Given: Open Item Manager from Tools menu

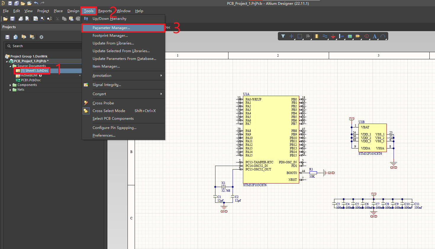Looking at the screenshot, I should pyautogui.click(x=123, y=66).
